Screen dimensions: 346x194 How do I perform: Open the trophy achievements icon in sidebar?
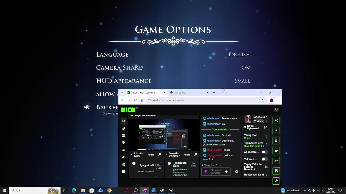[x=123, y=143]
